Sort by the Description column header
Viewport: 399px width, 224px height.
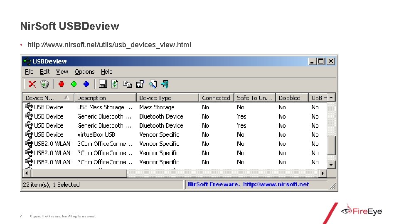tap(105, 98)
